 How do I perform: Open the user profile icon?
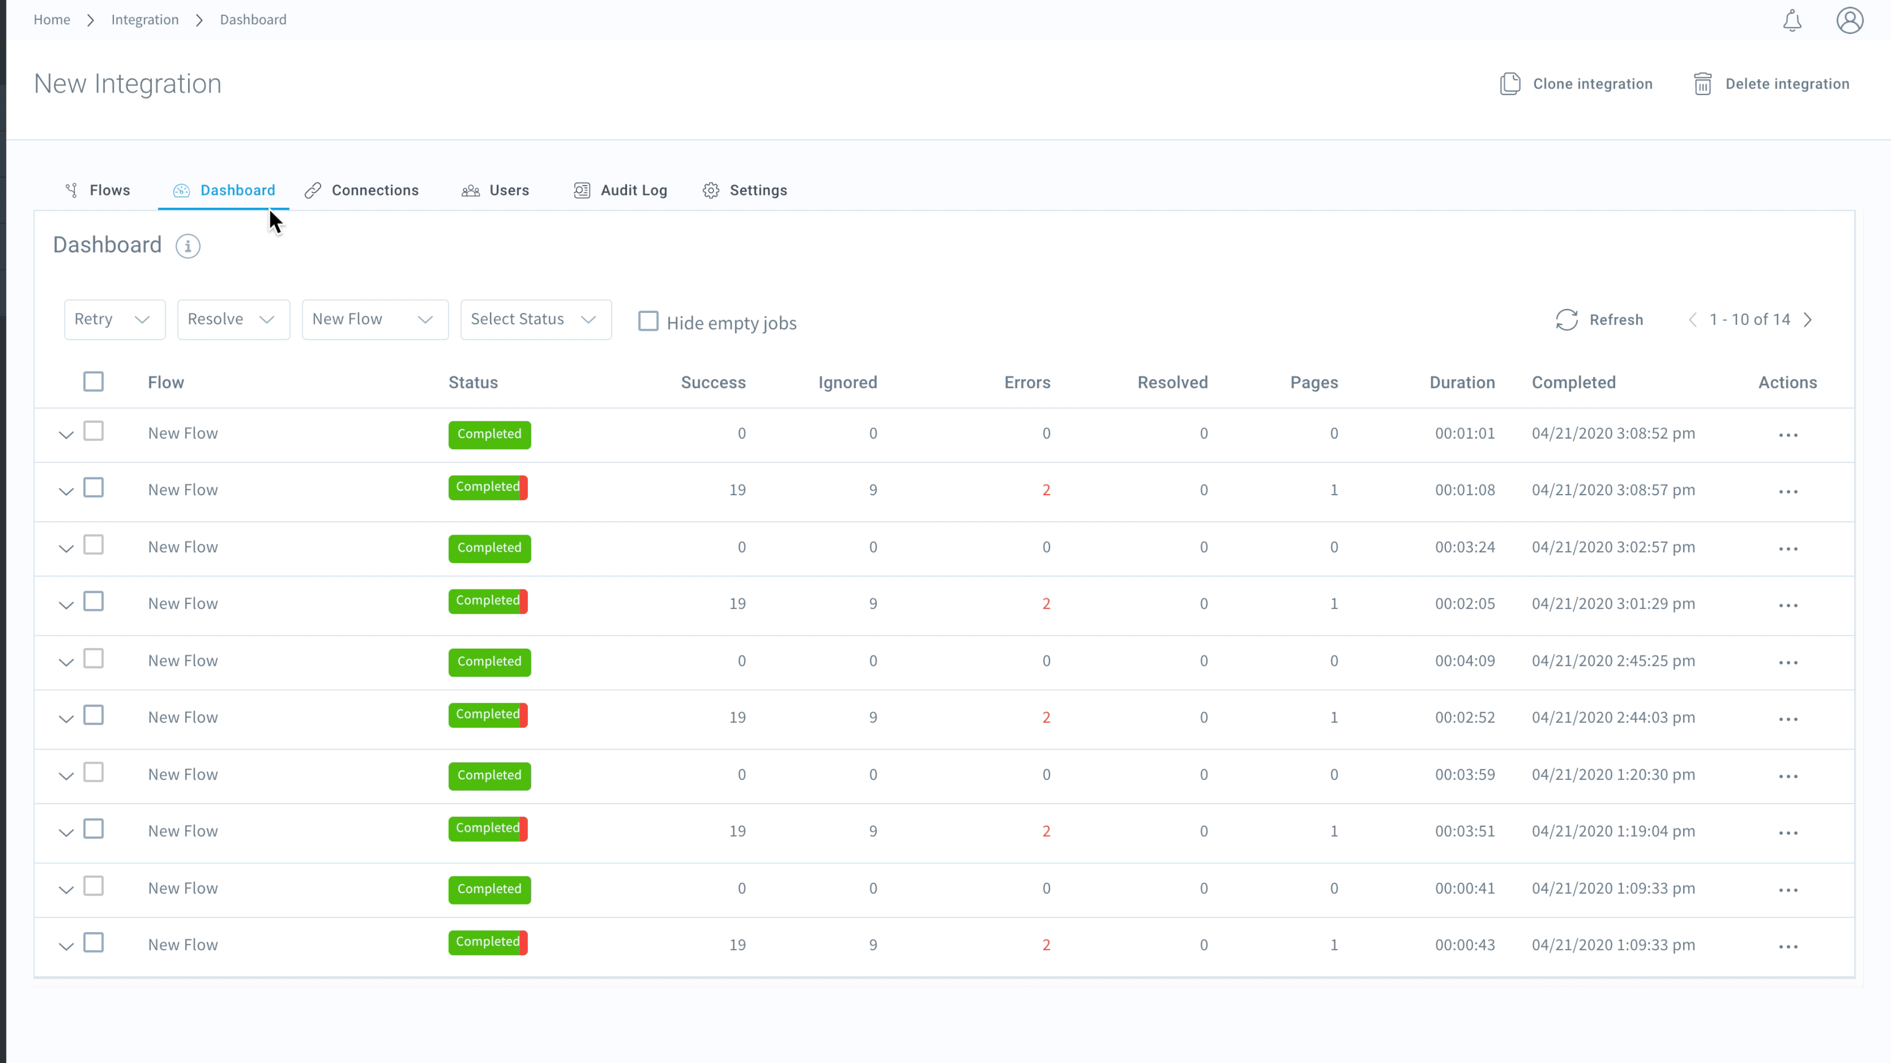coord(1849,21)
